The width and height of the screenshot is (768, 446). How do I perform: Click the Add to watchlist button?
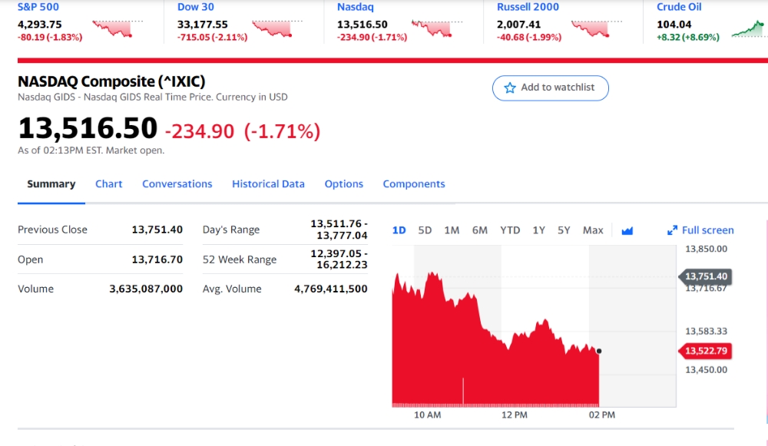point(551,88)
